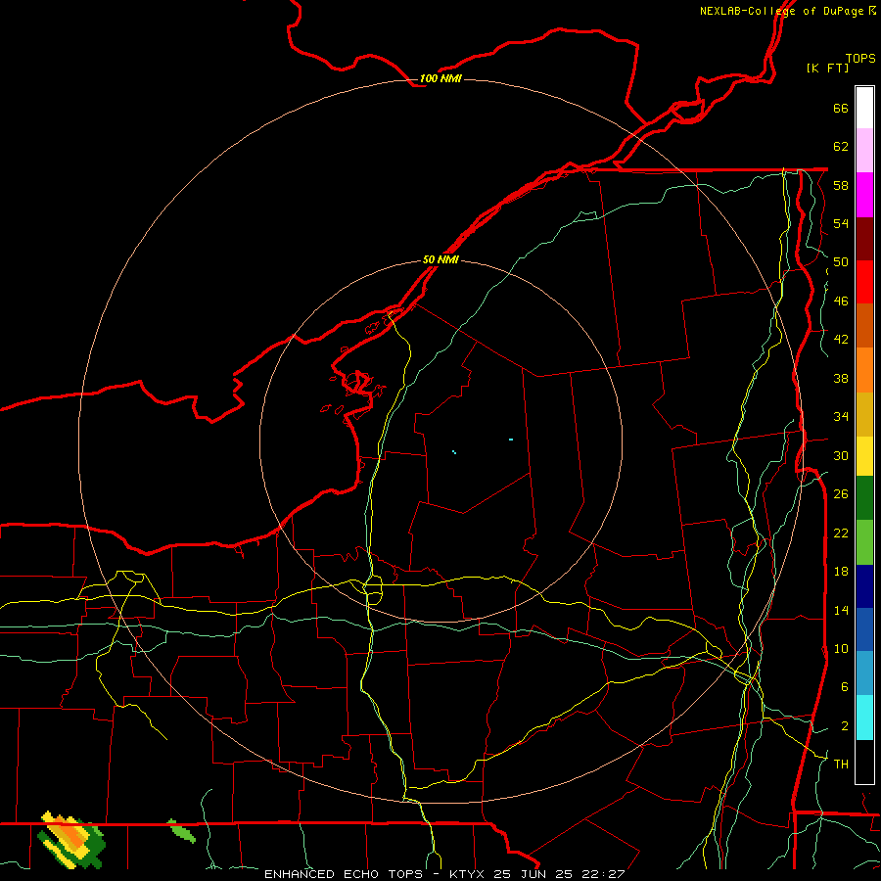Click the "NEXLAB-College of DuPage" credit text
Image resolution: width=881 pixels, height=881 pixels.
(x=781, y=11)
